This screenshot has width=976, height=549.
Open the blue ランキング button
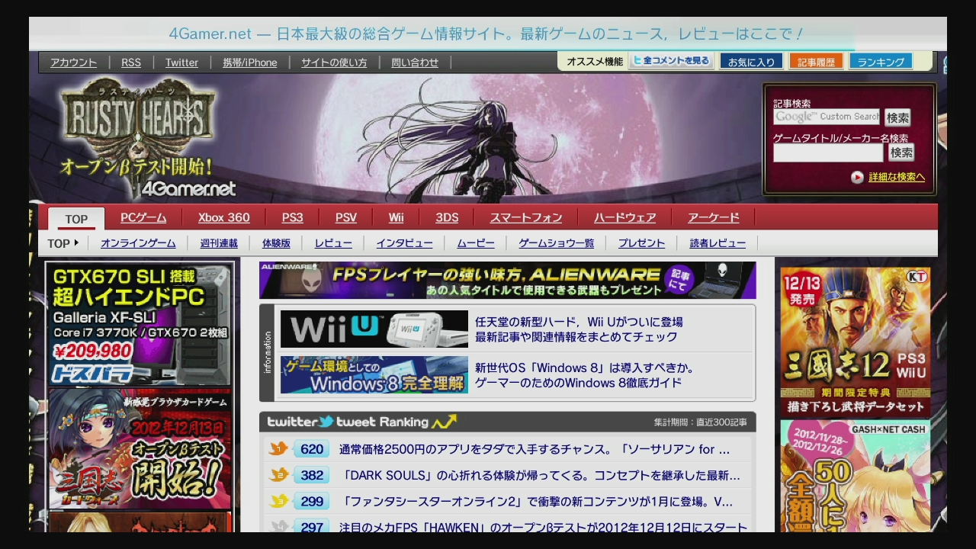(x=881, y=62)
